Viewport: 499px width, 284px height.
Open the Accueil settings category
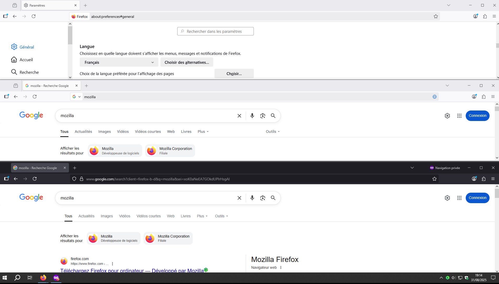22,60
